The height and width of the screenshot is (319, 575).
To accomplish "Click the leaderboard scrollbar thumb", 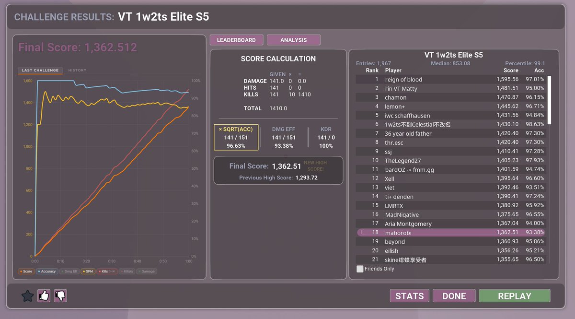I will [550, 100].
